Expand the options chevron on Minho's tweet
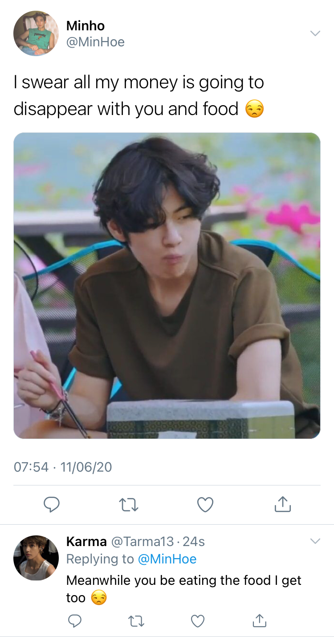Viewport: 334px width, 637px height. 315,33
